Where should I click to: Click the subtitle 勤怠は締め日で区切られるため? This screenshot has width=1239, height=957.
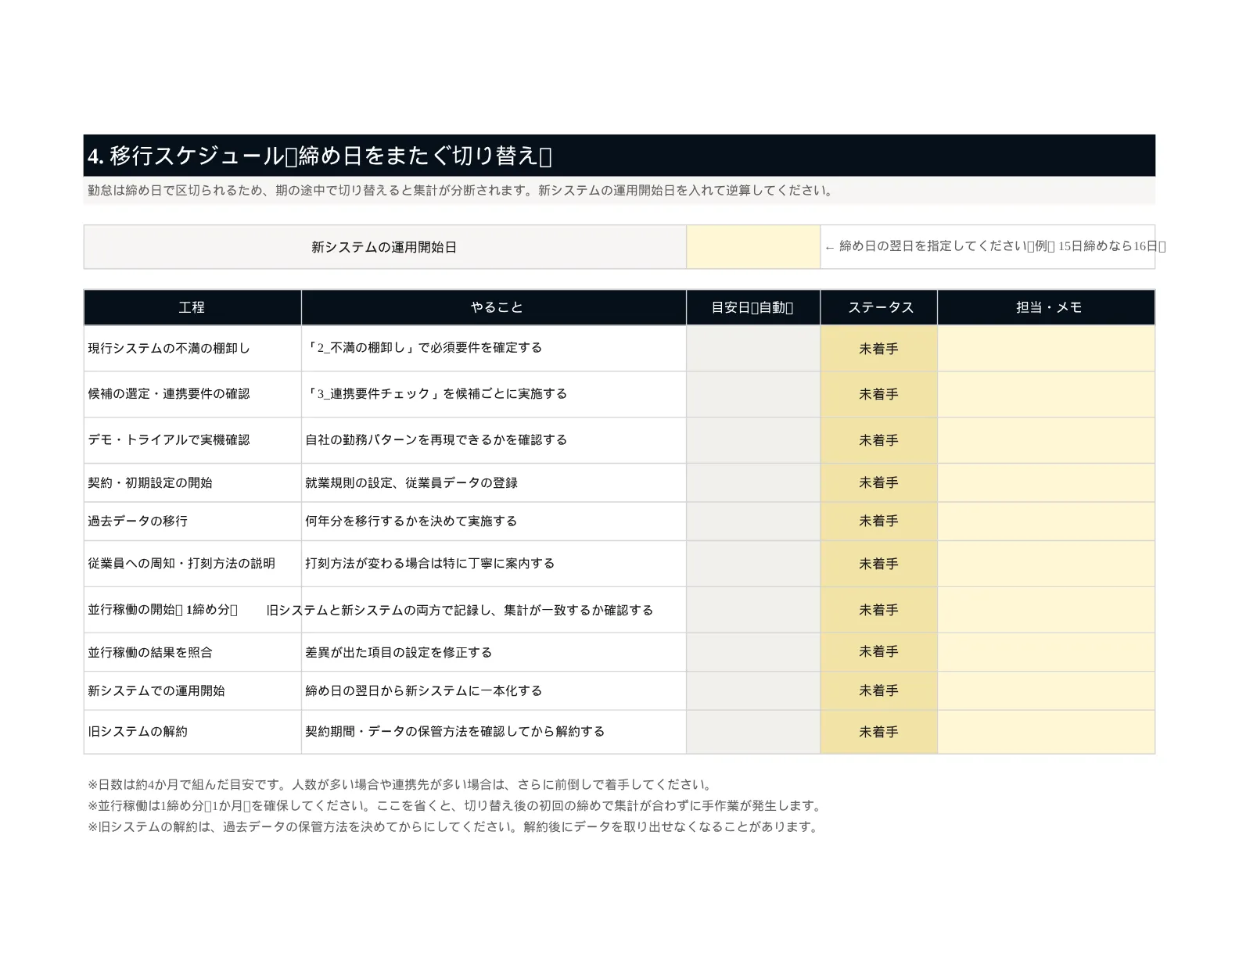pos(461,190)
